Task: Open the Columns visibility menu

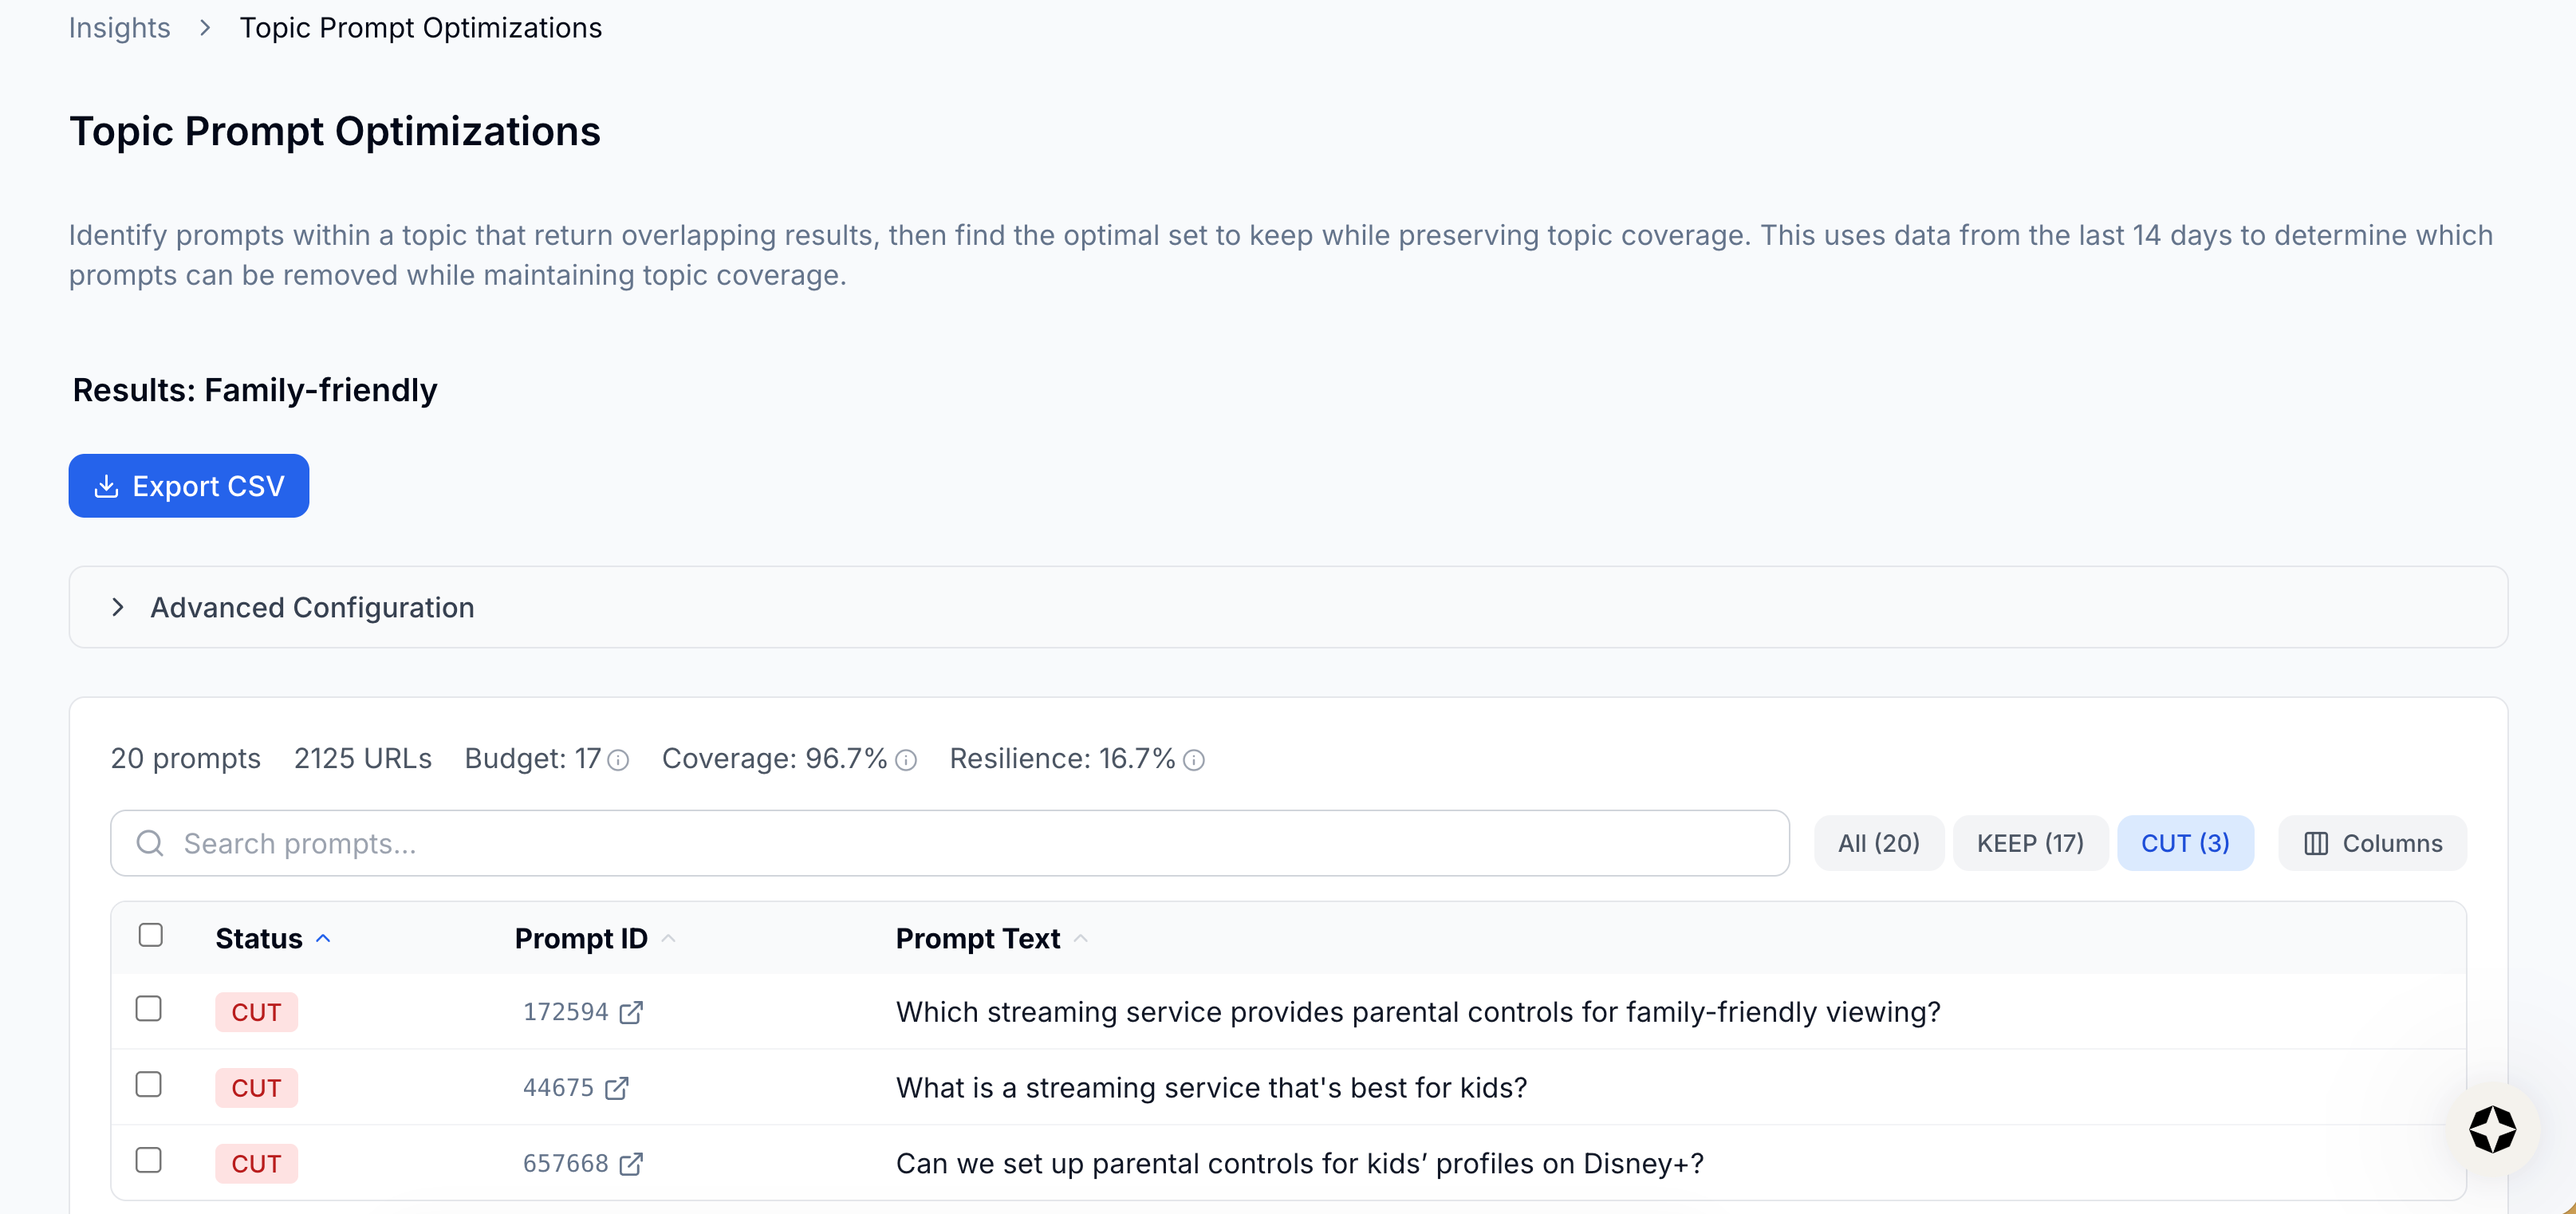Action: coord(2372,843)
